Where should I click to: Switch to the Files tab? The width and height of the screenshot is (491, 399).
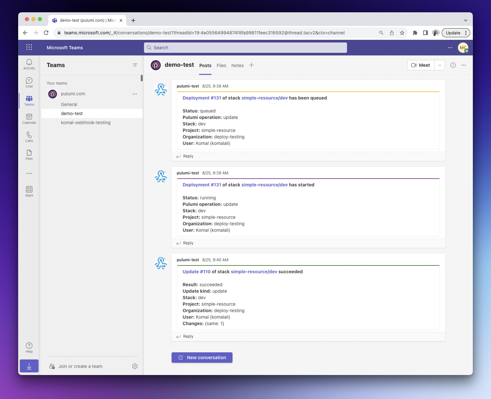[x=222, y=65]
